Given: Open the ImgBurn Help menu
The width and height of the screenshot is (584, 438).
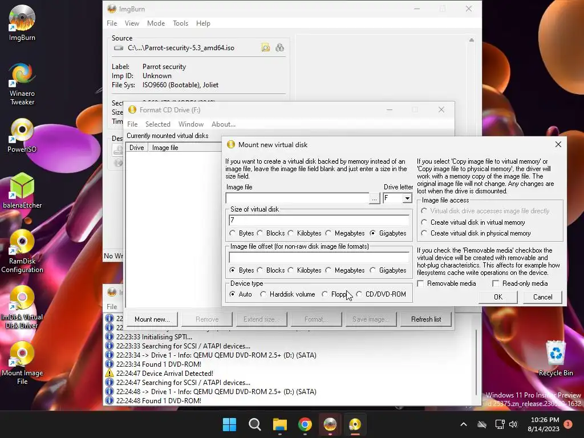Looking at the screenshot, I should [204, 23].
